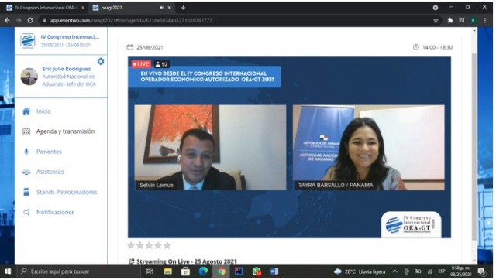The height and width of the screenshot is (280, 496).
Task: Click the Notificaciones megaphone icon
Action: pyautogui.click(x=26, y=212)
